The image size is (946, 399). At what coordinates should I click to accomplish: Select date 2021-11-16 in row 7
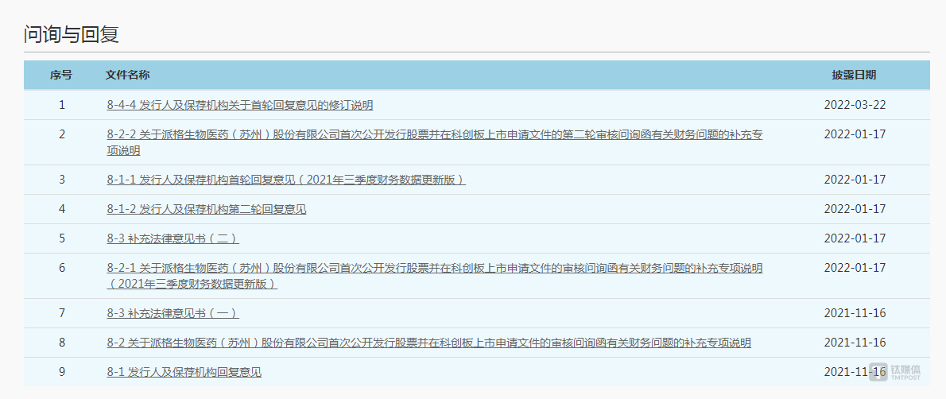pyautogui.click(x=855, y=313)
